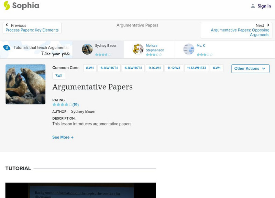Select Melissa Stephenson tutorial tab

pos(149,49)
